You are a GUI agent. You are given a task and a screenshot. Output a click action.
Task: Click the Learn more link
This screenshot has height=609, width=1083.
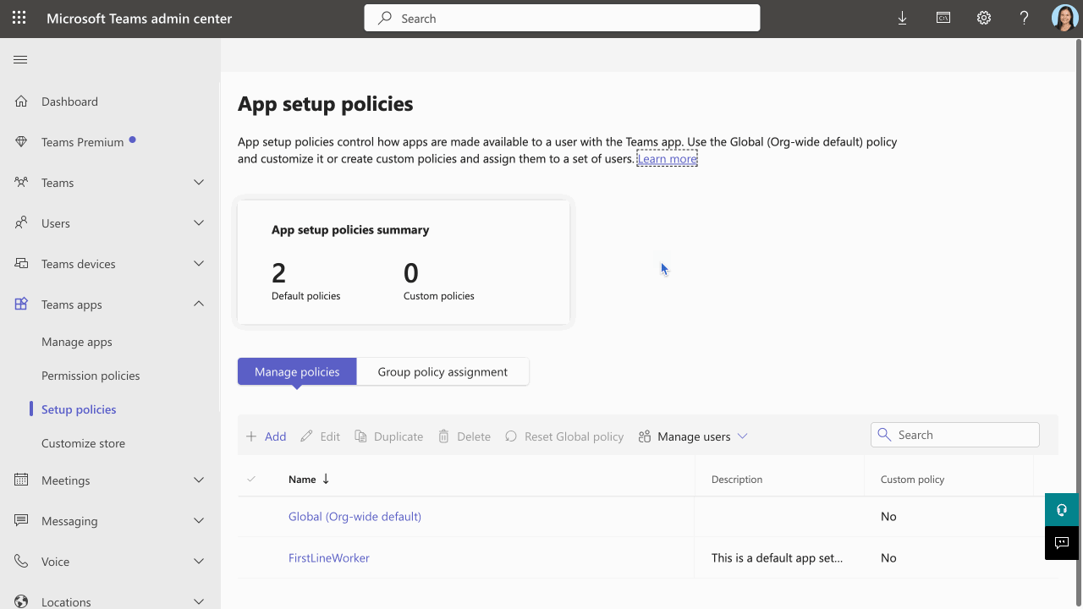[668, 158]
